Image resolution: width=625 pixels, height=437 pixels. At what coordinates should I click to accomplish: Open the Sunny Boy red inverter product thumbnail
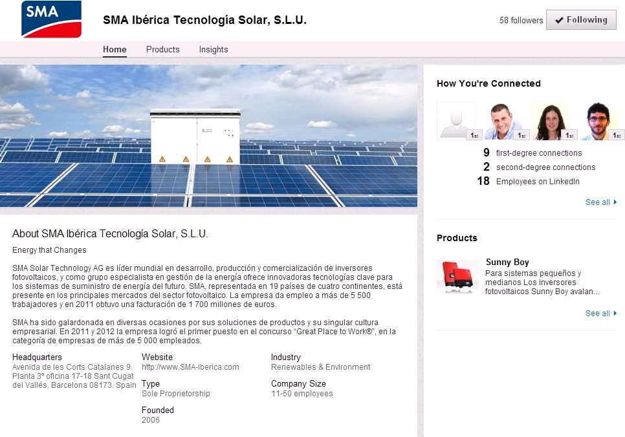pos(457,275)
